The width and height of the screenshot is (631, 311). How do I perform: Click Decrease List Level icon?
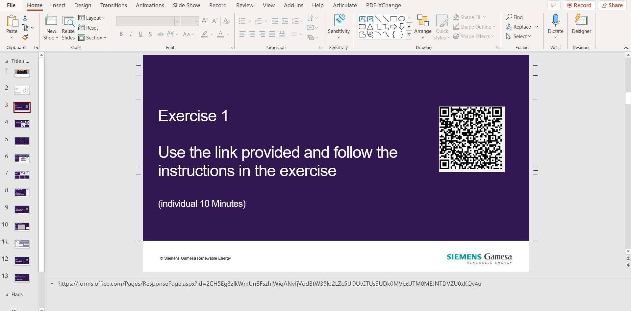tap(275, 21)
